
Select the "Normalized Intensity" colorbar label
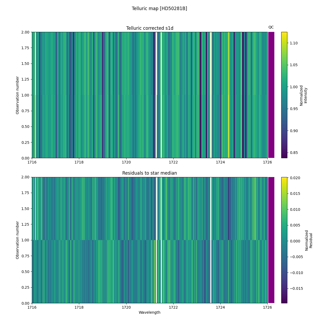[303, 95]
